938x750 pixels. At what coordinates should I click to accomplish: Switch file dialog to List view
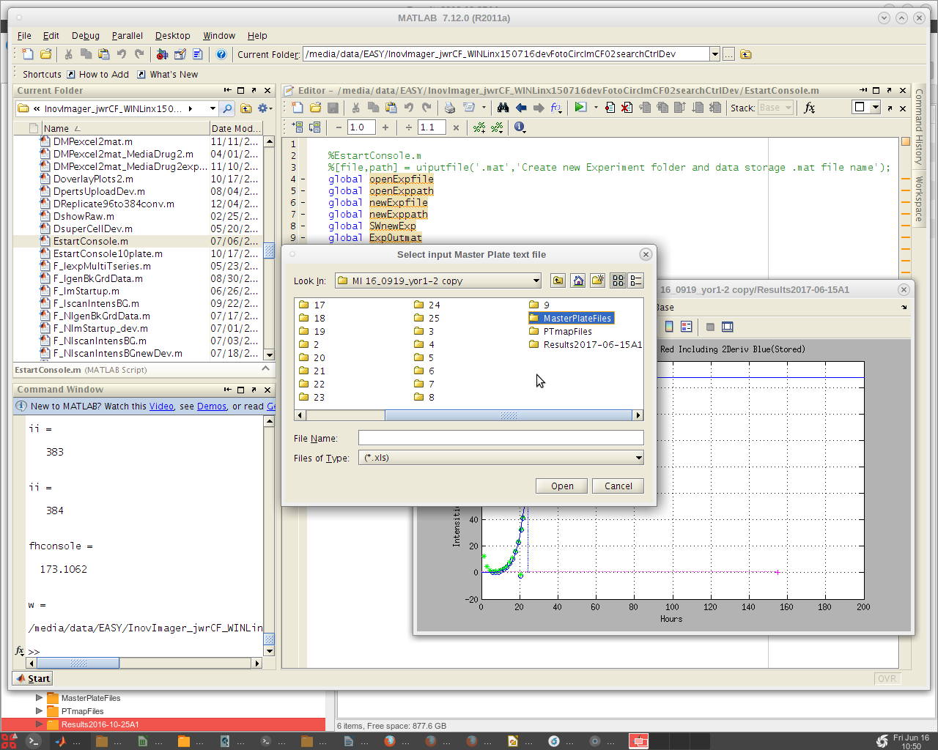coord(618,281)
